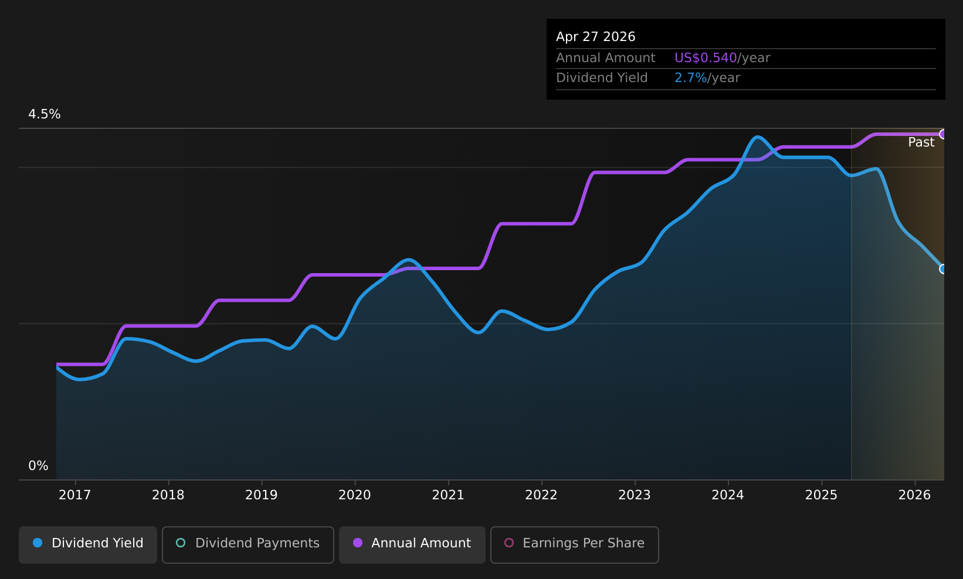Click the 2022 x-axis label
963x579 pixels.
(x=541, y=495)
